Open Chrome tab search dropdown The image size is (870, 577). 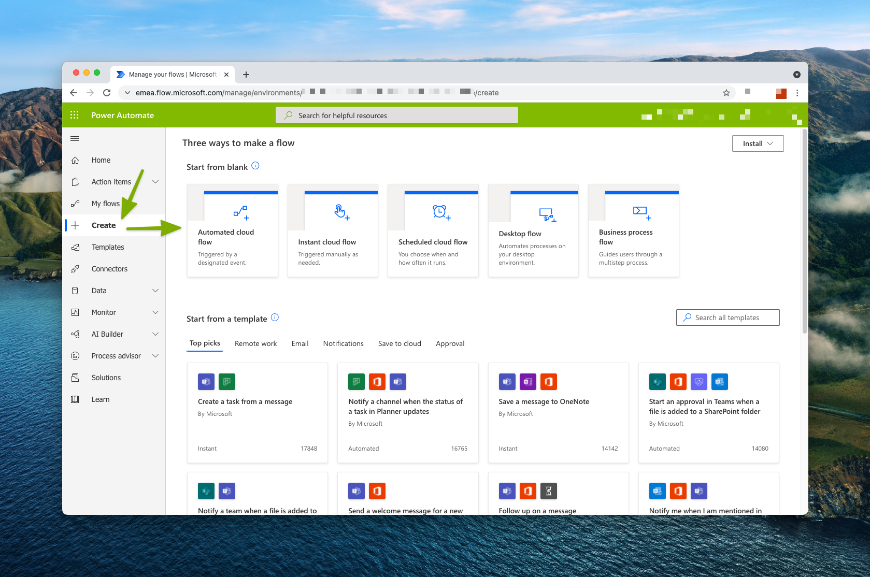797,75
